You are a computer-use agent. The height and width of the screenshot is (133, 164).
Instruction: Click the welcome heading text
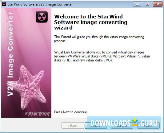tap(91, 22)
